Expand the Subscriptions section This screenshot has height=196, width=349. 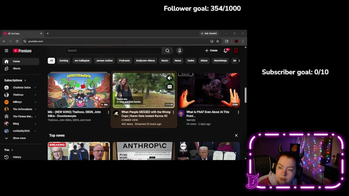pyautogui.click(x=15, y=80)
